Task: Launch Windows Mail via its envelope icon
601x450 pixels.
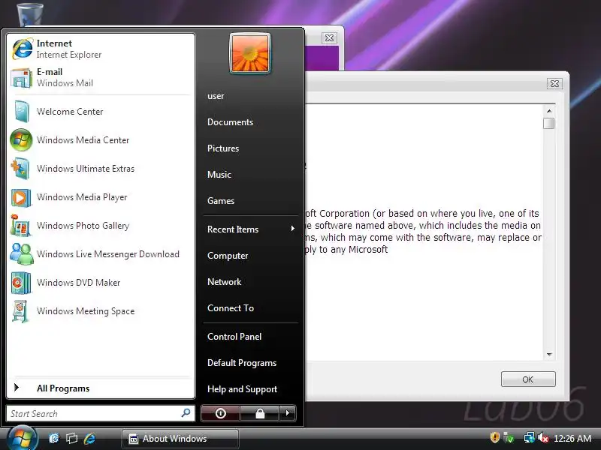Action: 22,78
